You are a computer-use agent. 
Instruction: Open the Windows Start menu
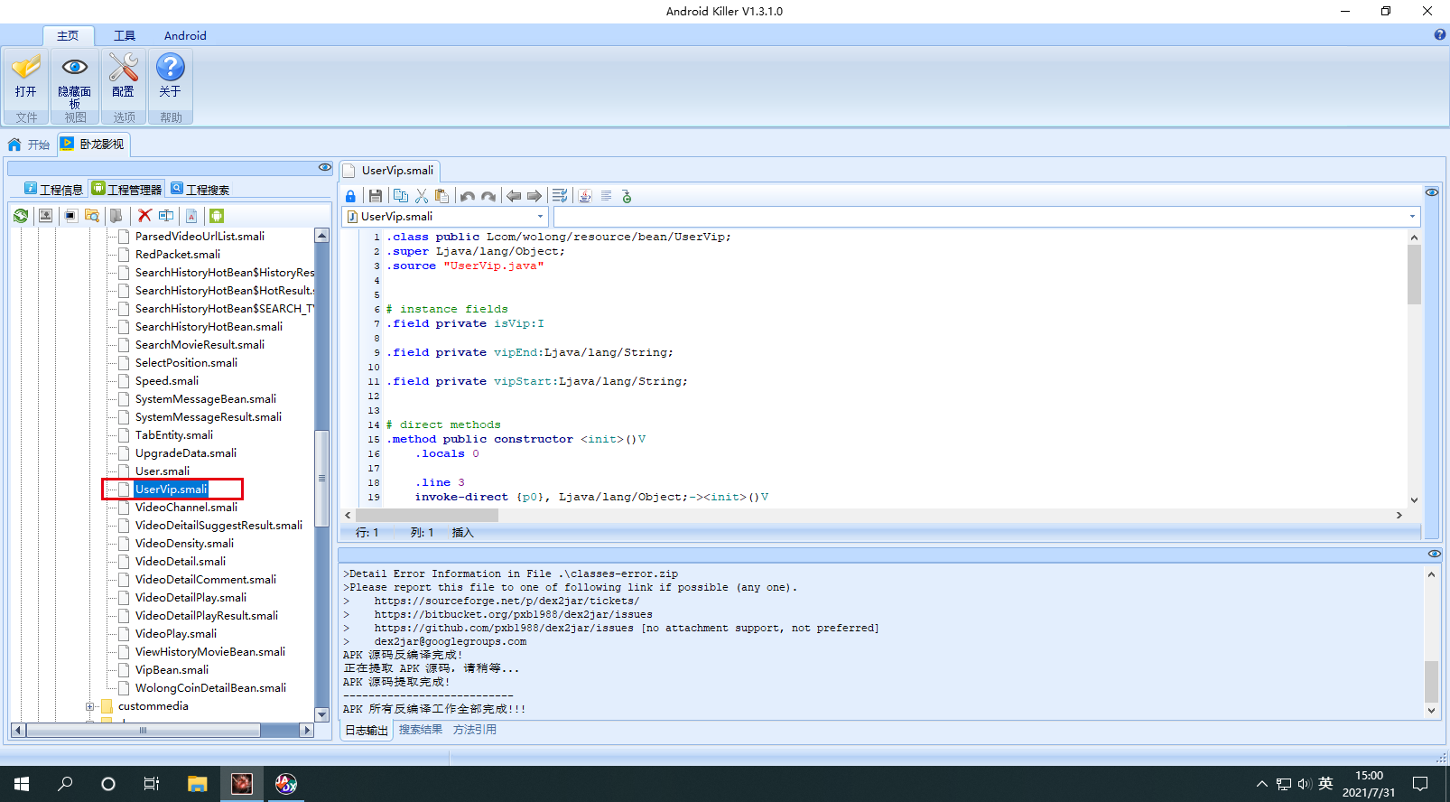coord(22,784)
